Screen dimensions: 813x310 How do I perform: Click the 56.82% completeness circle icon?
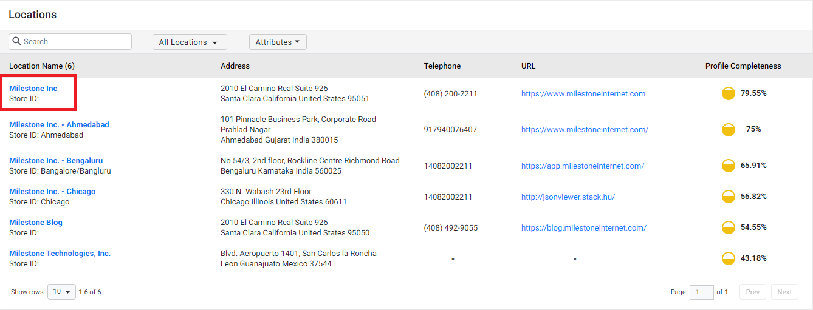729,197
